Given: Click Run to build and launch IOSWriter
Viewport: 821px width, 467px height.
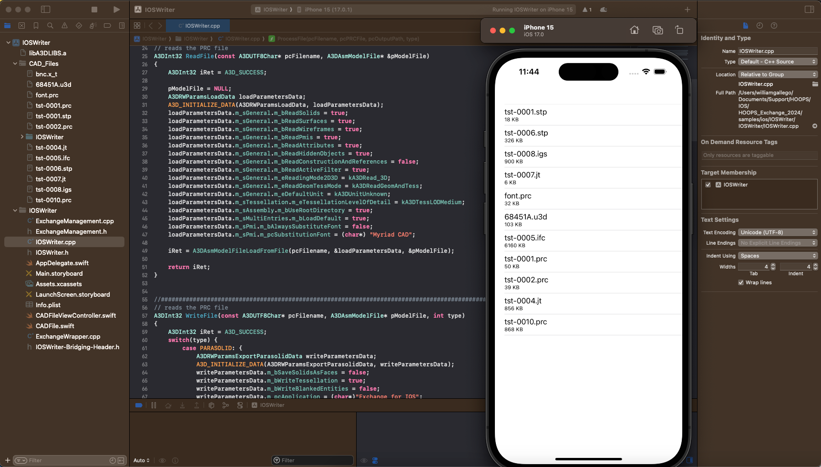Looking at the screenshot, I should (116, 9).
